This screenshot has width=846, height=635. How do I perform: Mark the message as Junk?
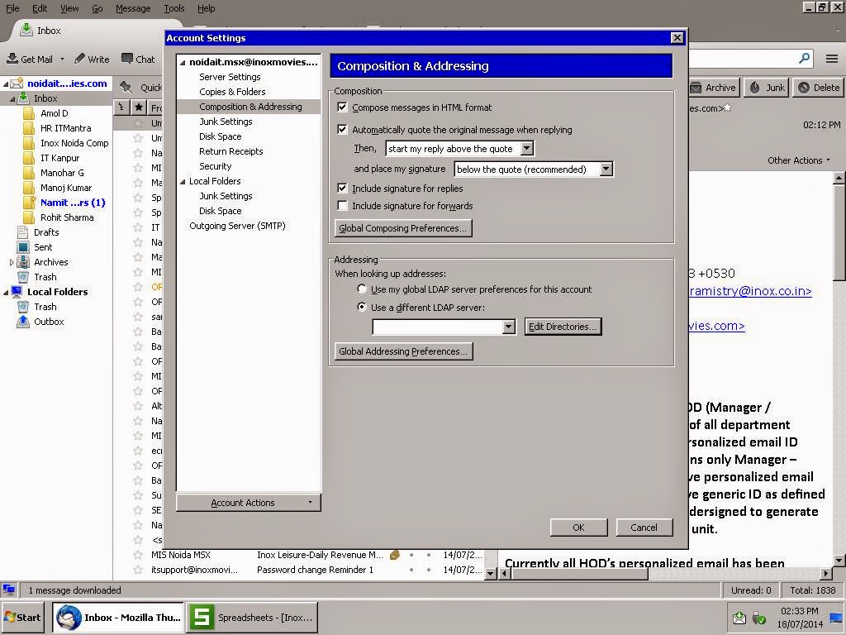pyautogui.click(x=767, y=87)
